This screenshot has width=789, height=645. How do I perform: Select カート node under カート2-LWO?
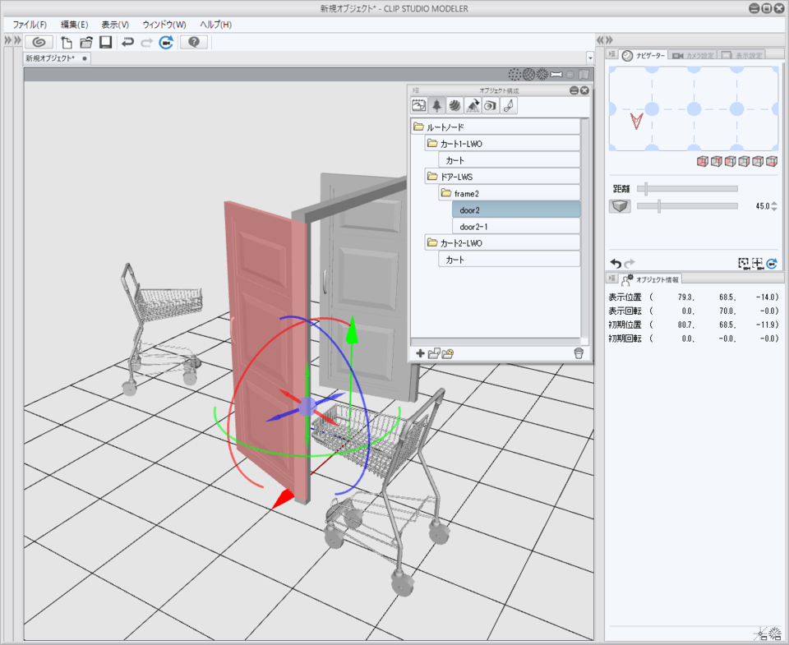click(x=510, y=260)
